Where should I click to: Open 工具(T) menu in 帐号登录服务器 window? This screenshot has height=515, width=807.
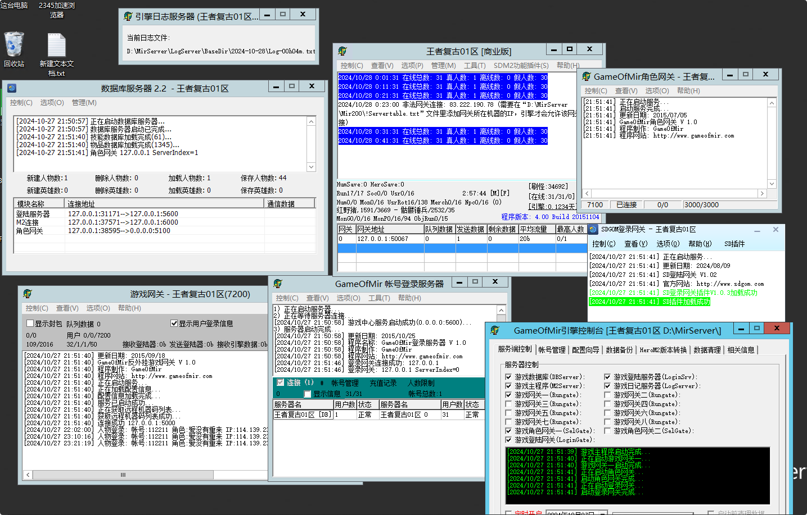click(379, 298)
